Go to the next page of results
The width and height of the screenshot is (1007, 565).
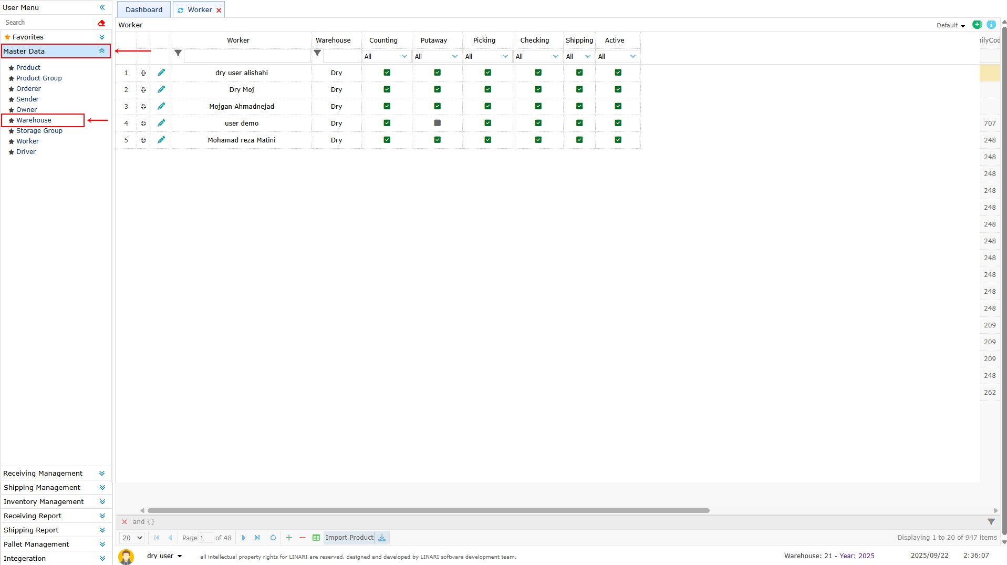point(244,538)
